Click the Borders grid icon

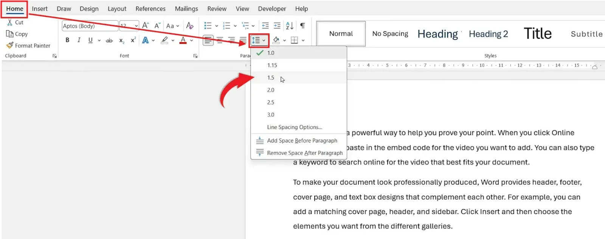(x=295, y=40)
